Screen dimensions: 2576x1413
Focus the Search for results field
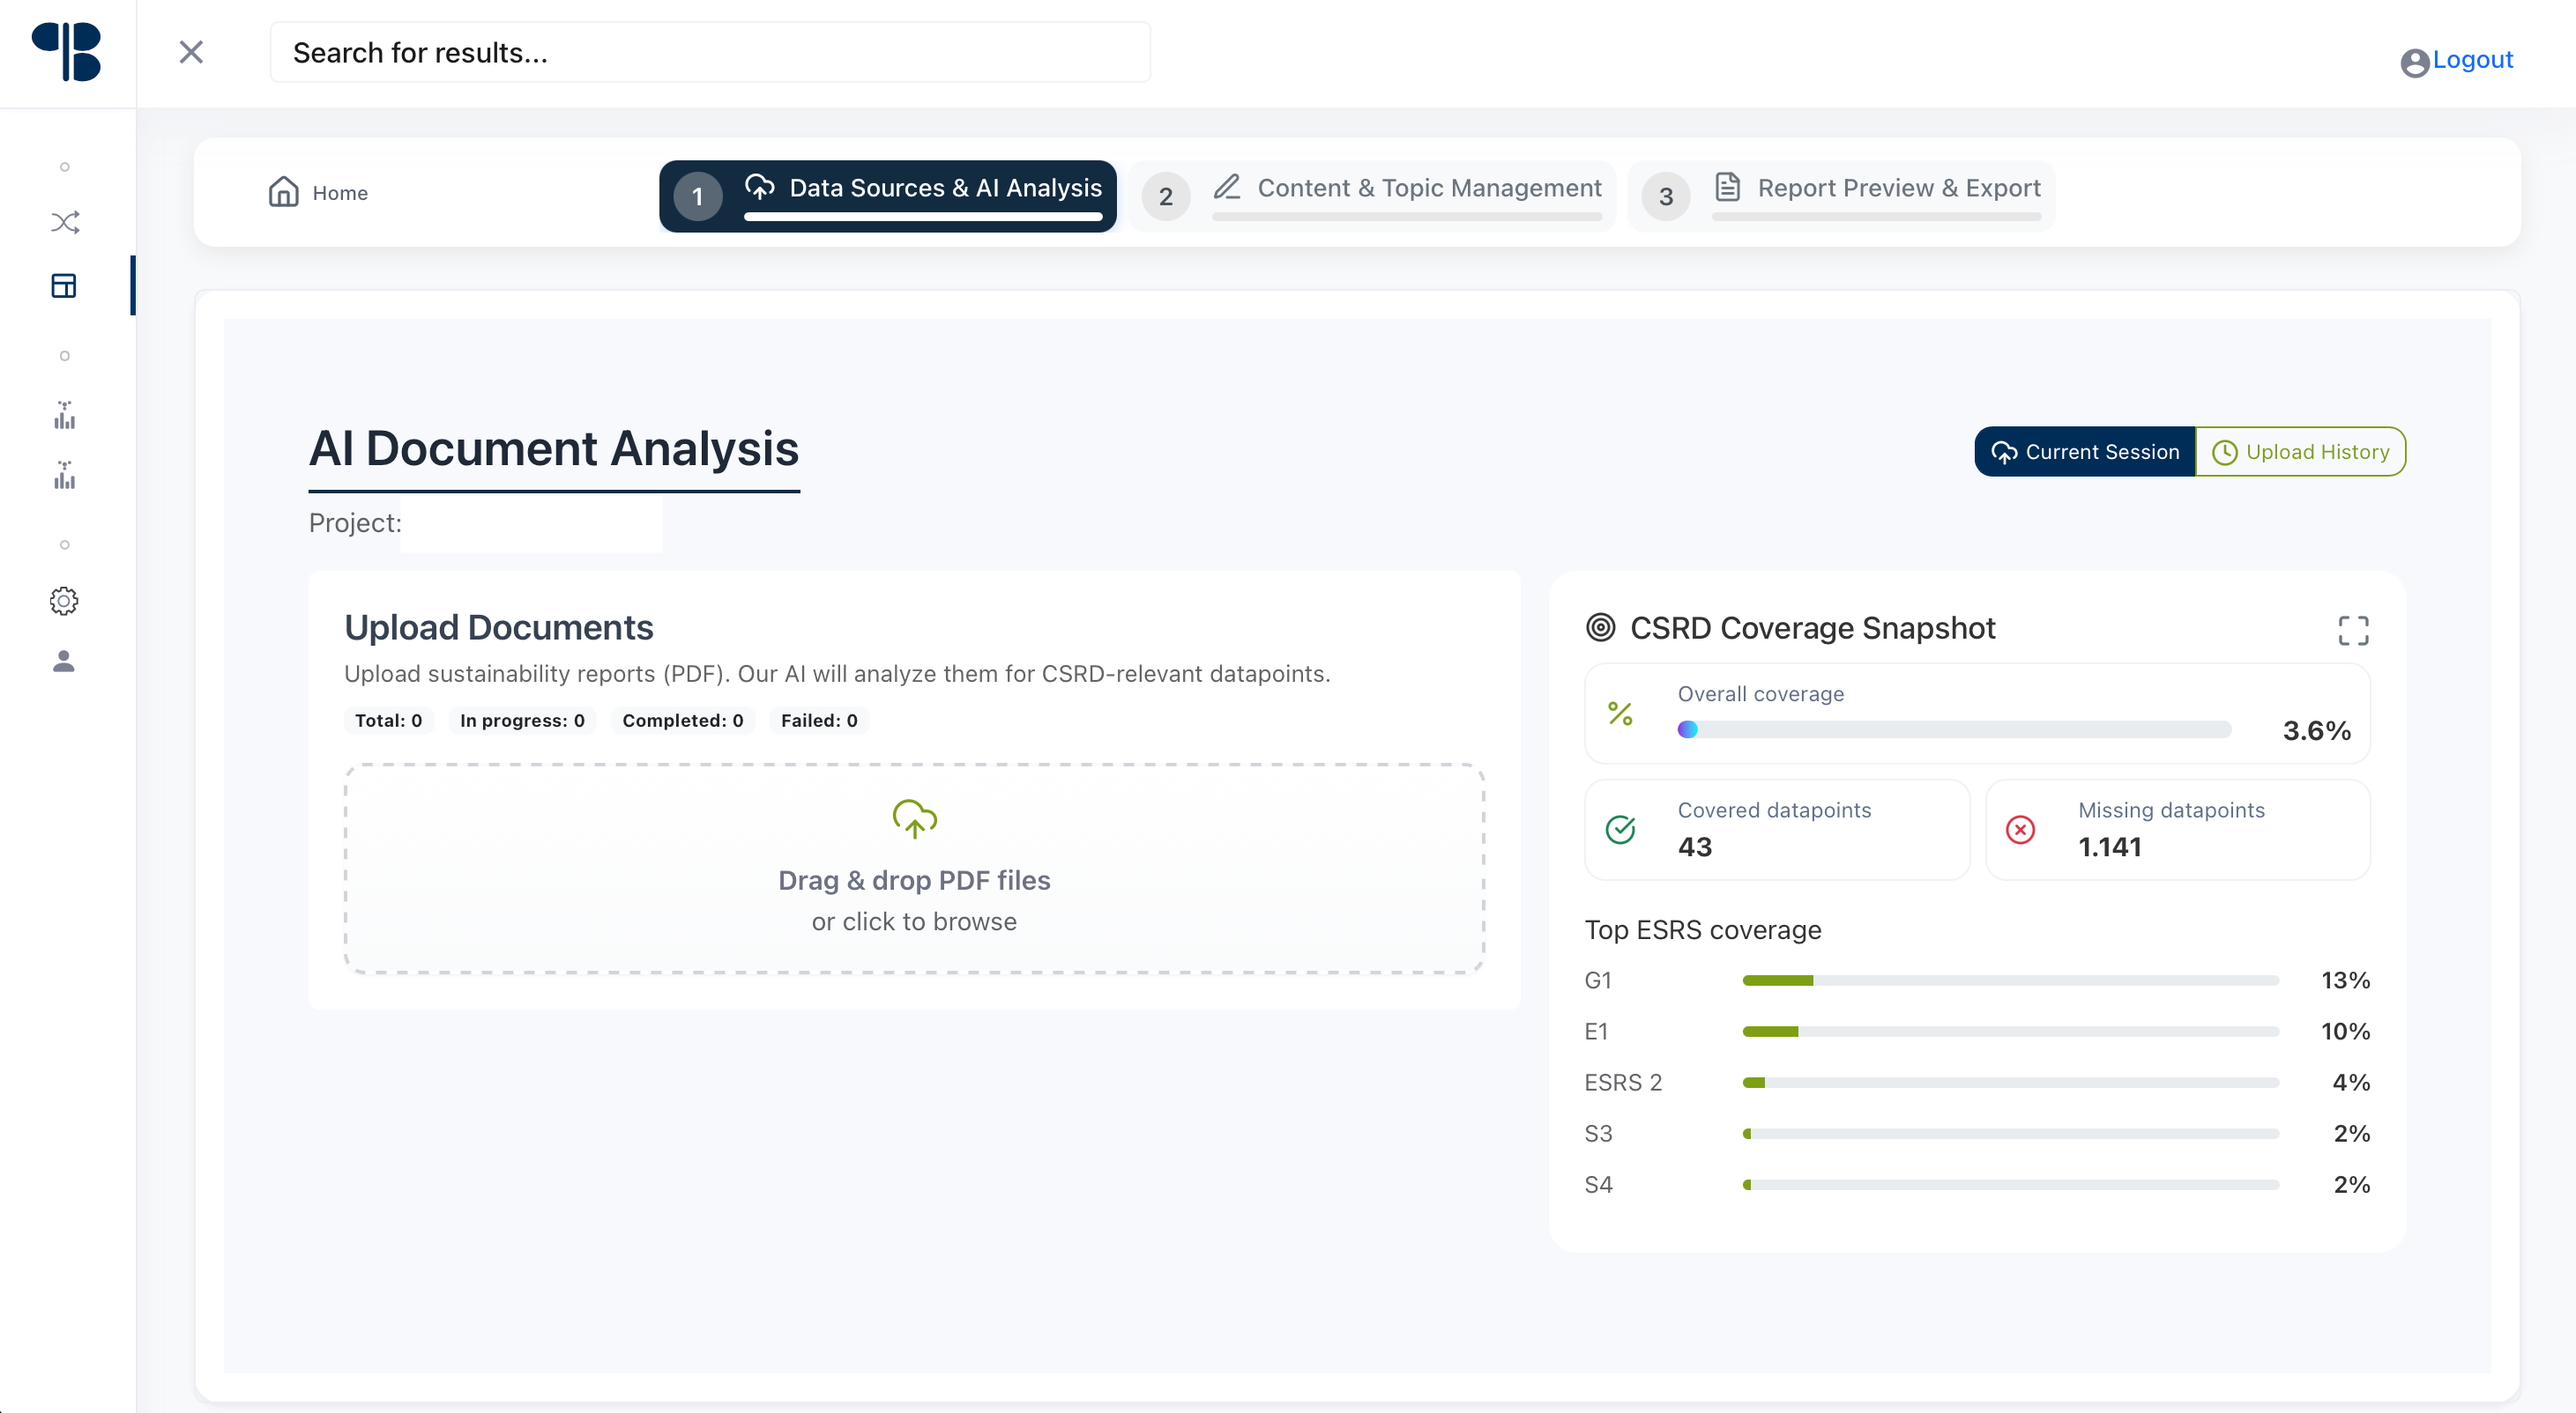click(710, 52)
